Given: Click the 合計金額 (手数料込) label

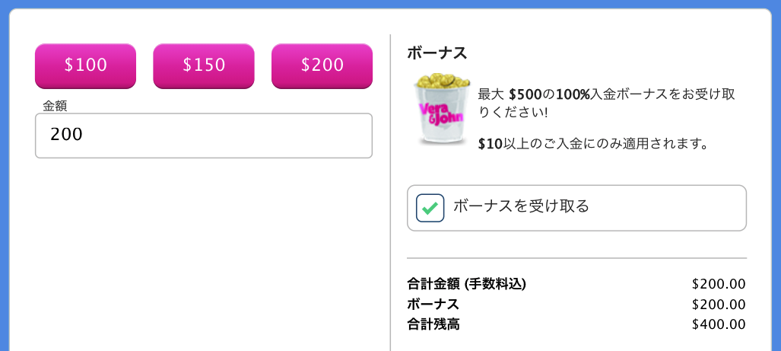Looking at the screenshot, I should pyautogui.click(x=467, y=284).
